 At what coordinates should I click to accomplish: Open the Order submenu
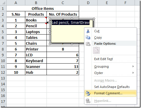tap(110, 73)
